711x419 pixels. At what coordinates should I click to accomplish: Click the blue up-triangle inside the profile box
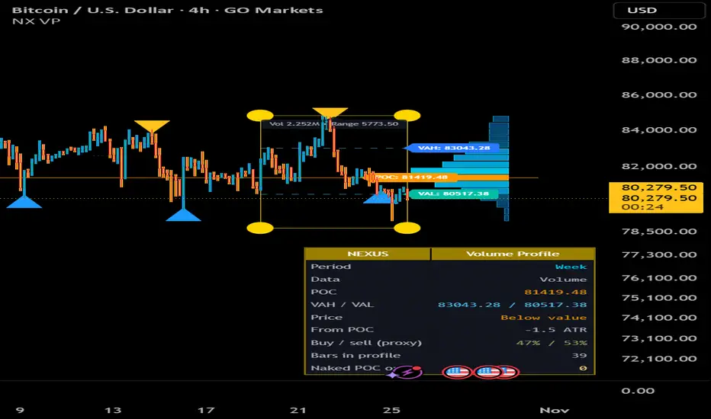[378, 198]
